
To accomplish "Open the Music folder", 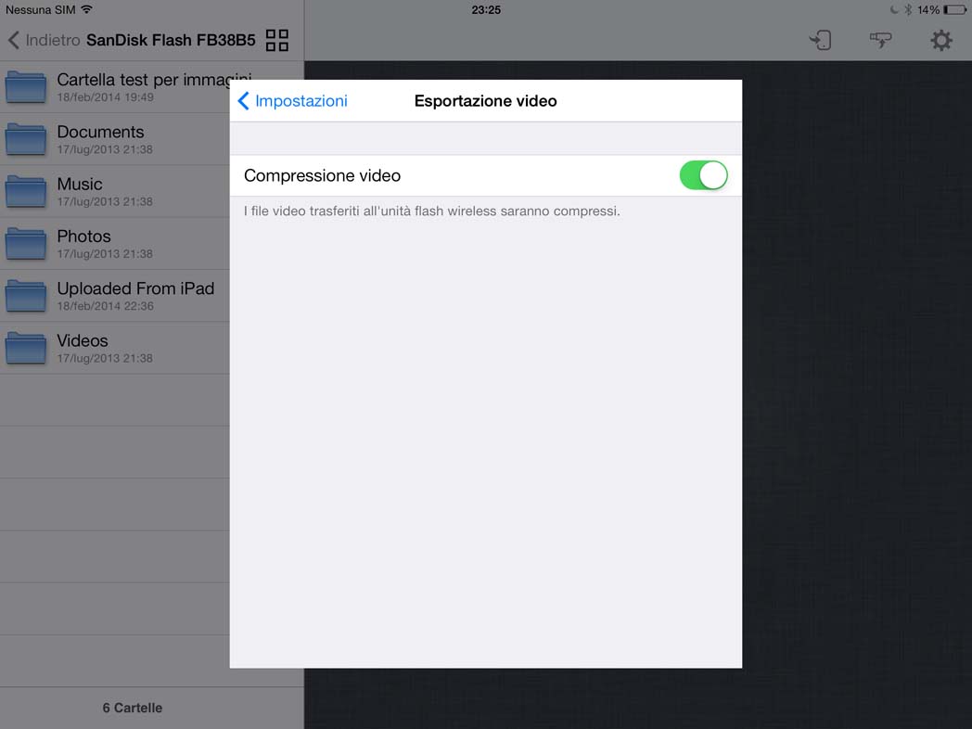I will 115,192.
